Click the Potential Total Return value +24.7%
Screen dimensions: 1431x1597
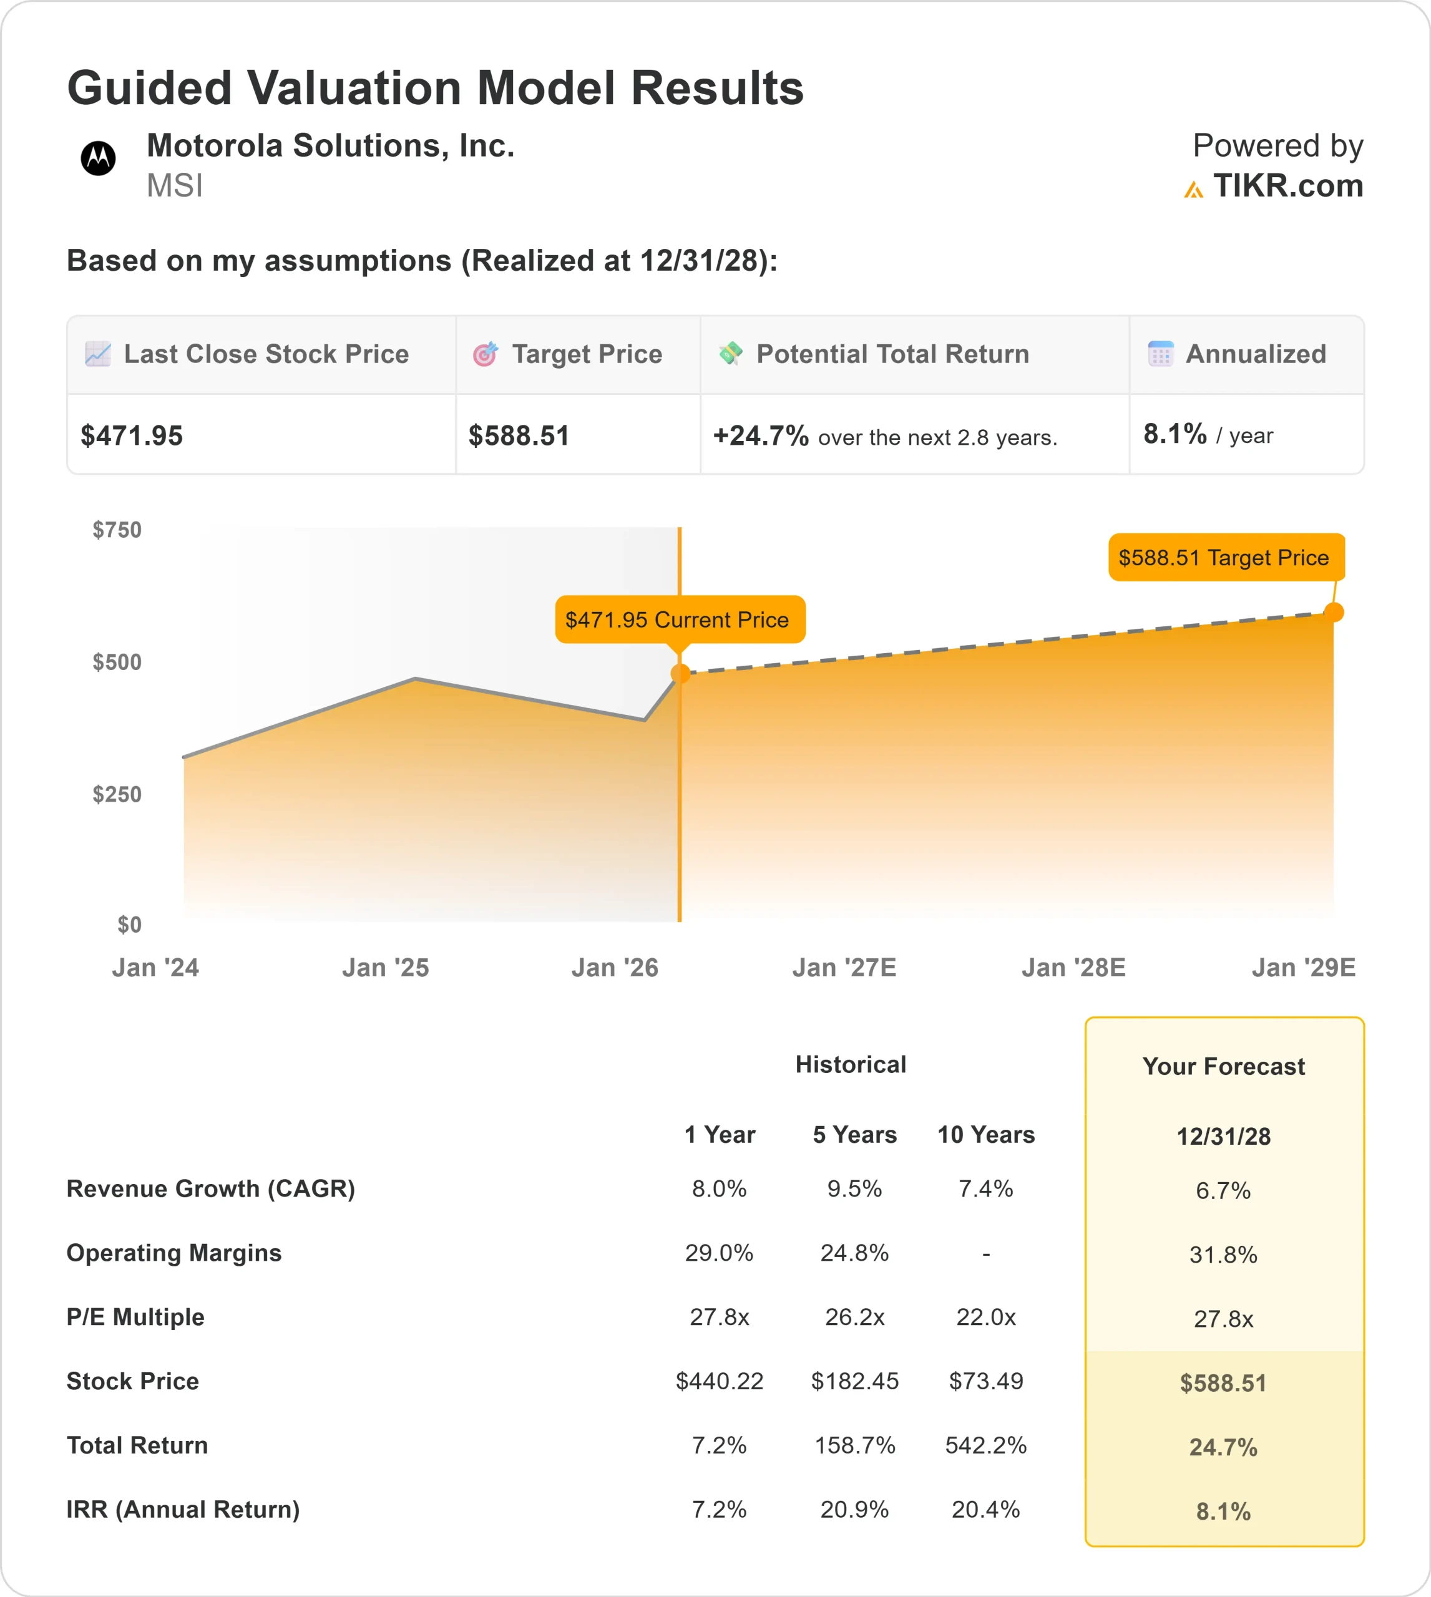(x=759, y=435)
